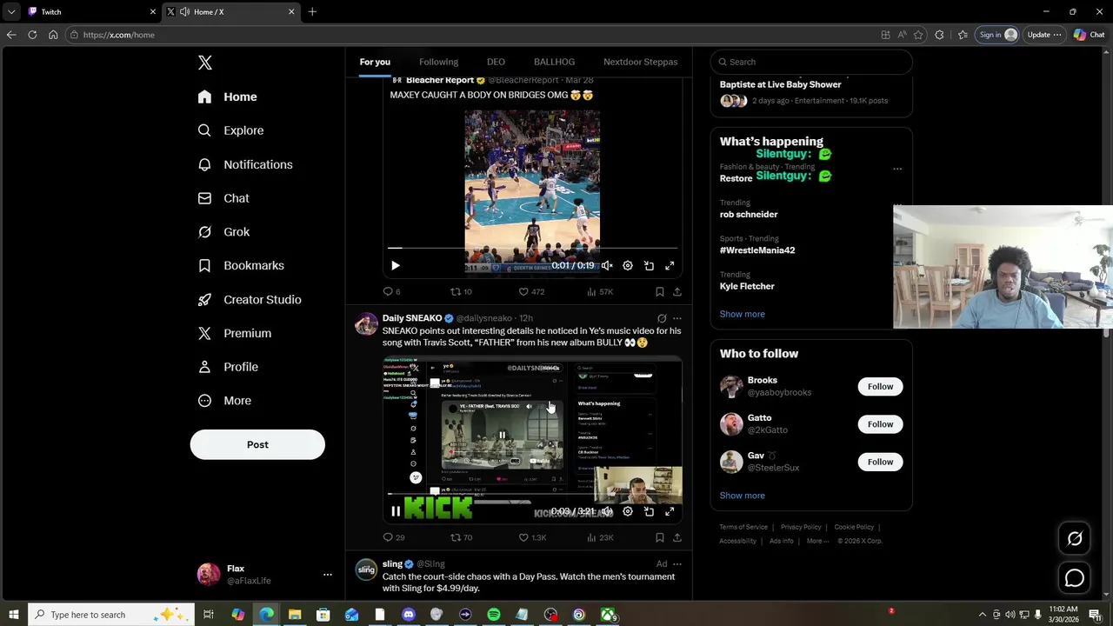1113x626 pixels.
Task: Share the Bleacher Report post
Action: (x=676, y=292)
